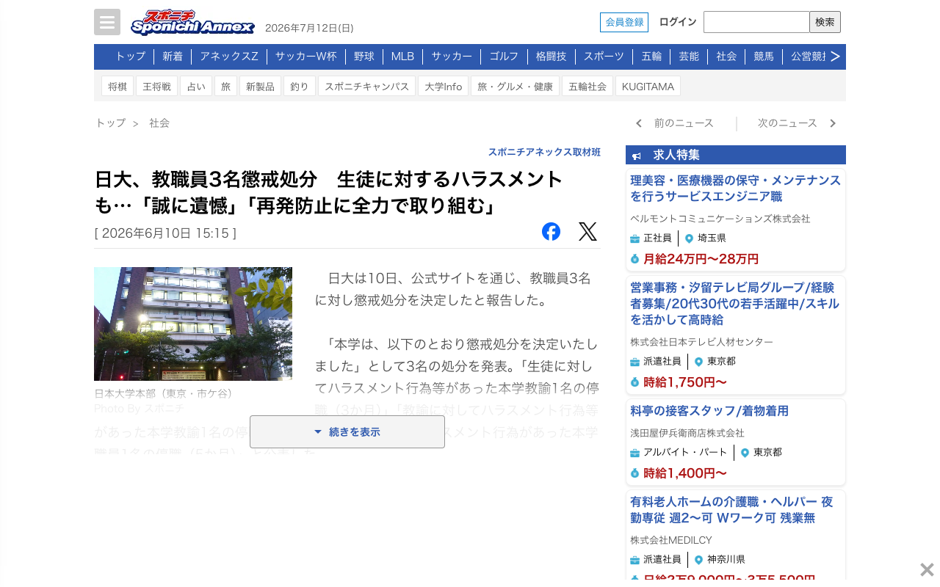
Task: Open the 野球 navigation tab
Action: pos(364,56)
